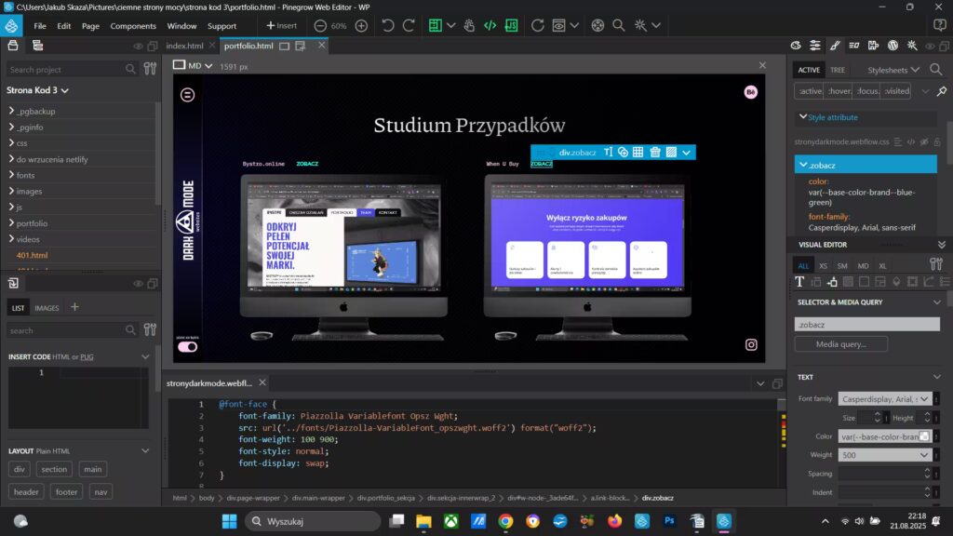Screen dimensions: 953x536
Task: Open the Stylesheets dropdown
Action: [x=889, y=70]
